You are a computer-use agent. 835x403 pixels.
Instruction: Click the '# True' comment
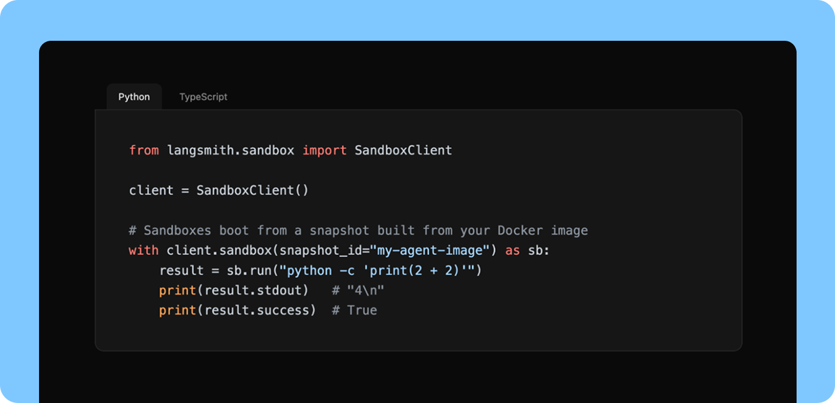[354, 310]
